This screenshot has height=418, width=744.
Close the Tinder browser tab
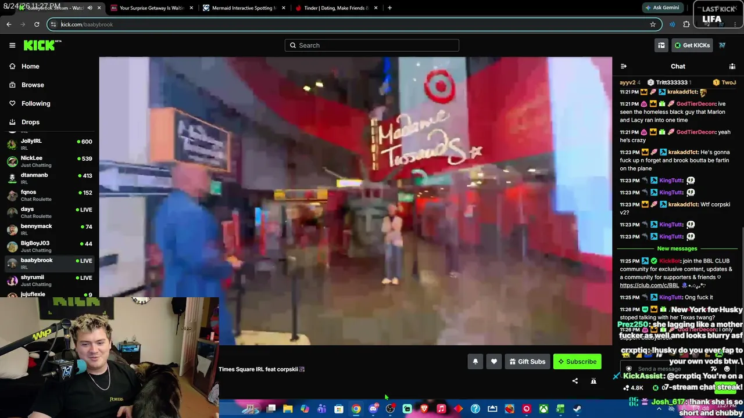[375, 8]
